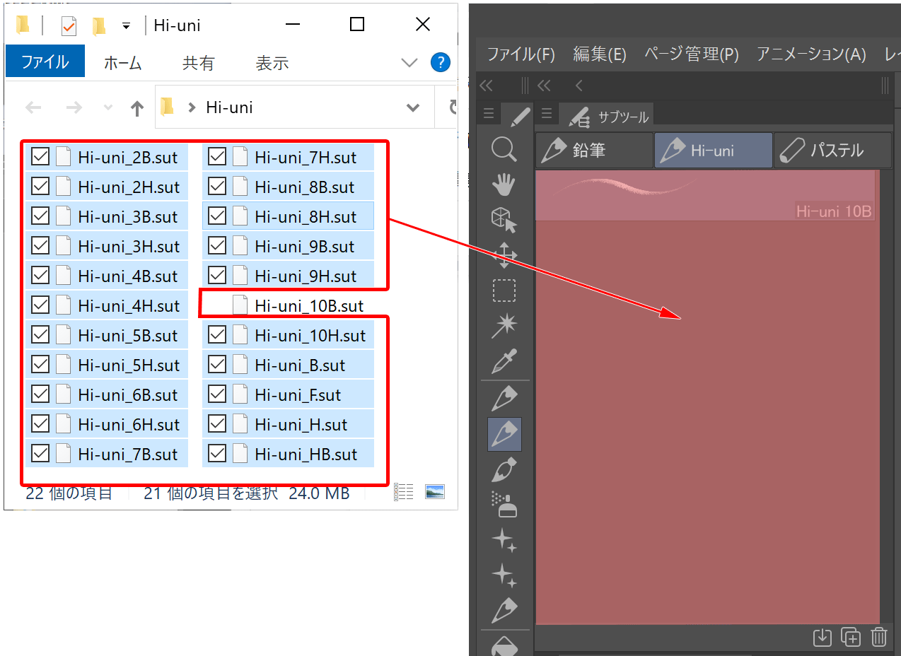
Task: Select pen-nib tool just above the fill bucket
Action: pos(504,609)
